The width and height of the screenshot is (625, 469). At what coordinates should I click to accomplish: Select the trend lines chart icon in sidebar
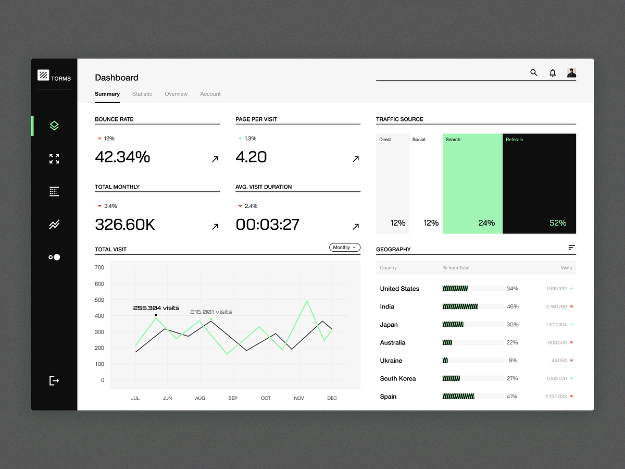[54, 224]
